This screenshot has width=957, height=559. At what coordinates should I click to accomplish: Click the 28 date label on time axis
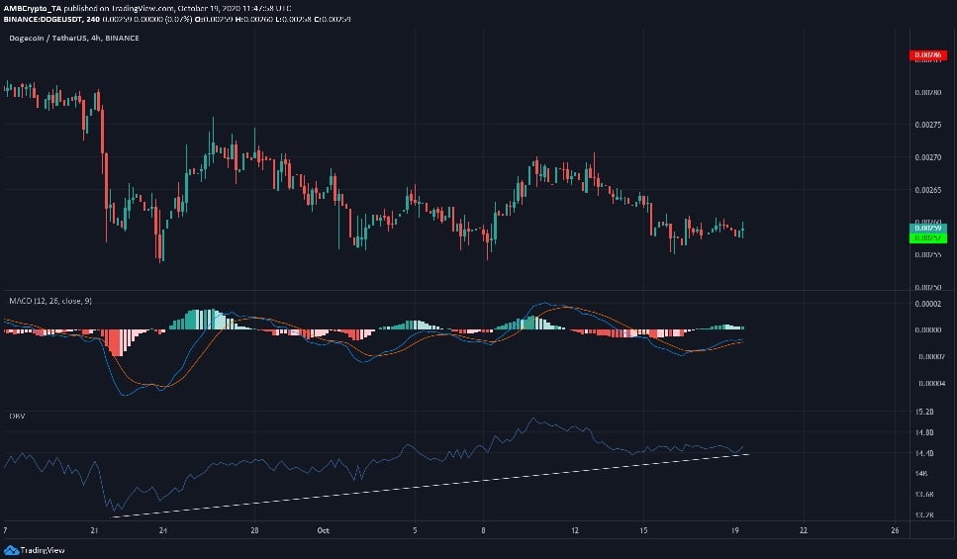[255, 529]
